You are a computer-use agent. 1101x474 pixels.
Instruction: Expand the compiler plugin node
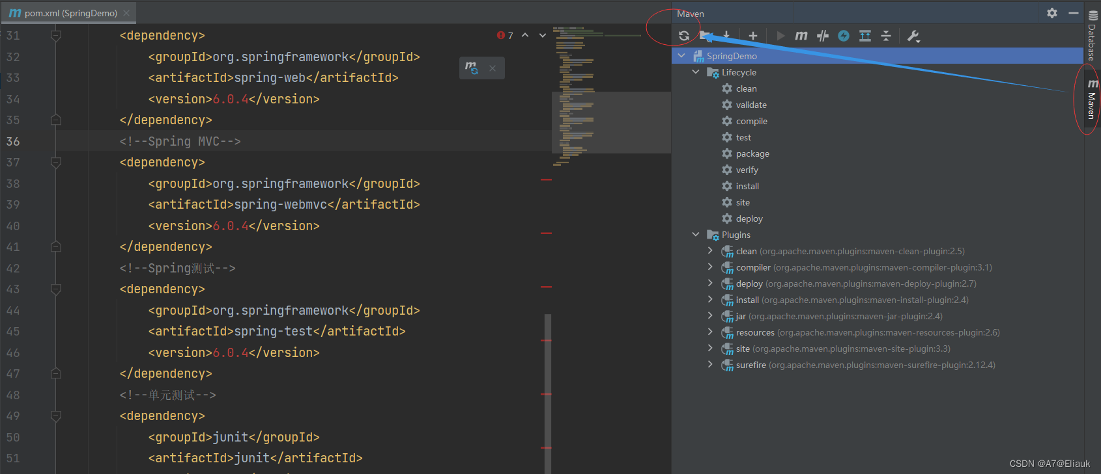(x=710, y=267)
